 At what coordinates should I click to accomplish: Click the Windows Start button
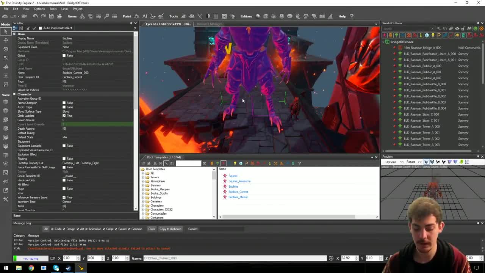6,268
